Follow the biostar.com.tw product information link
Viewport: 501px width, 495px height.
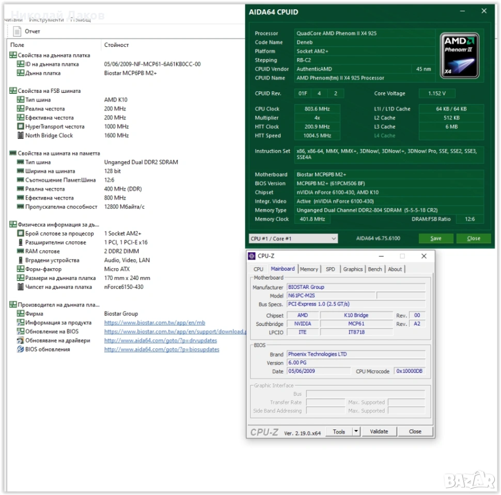click(154, 323)
